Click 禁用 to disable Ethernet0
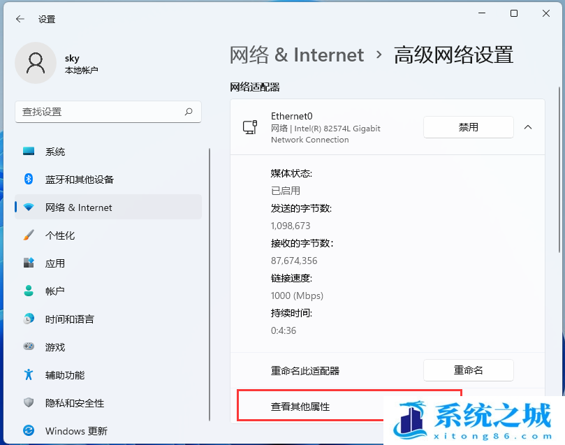Screen dimensions: 565x445 (468, 127)
